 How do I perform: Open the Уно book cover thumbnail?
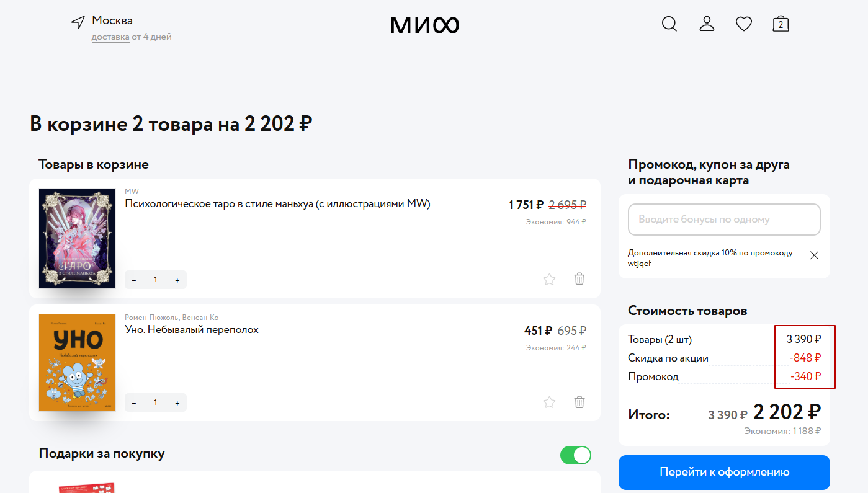tap(78, 363)
